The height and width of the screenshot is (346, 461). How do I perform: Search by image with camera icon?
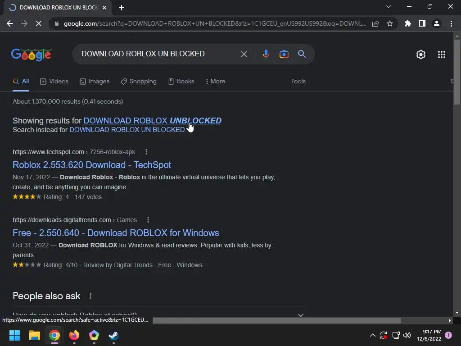coord(284,54)
